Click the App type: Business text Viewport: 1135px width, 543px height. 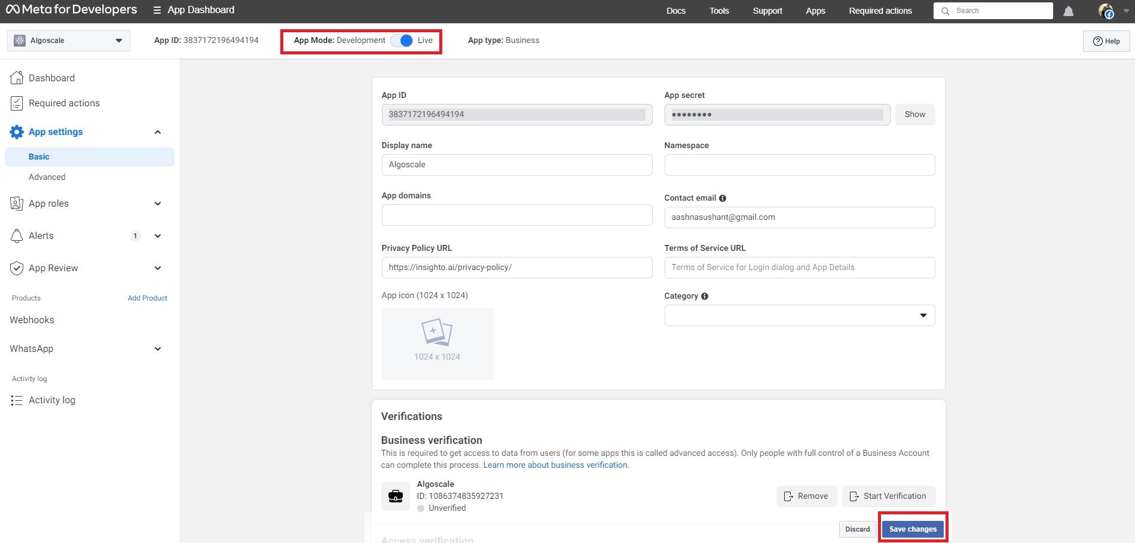[503, 40]
